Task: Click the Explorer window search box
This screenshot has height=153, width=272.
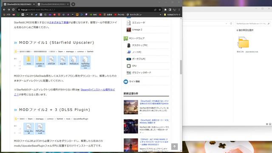Action: pyautogui.click(x=252, y=23)
